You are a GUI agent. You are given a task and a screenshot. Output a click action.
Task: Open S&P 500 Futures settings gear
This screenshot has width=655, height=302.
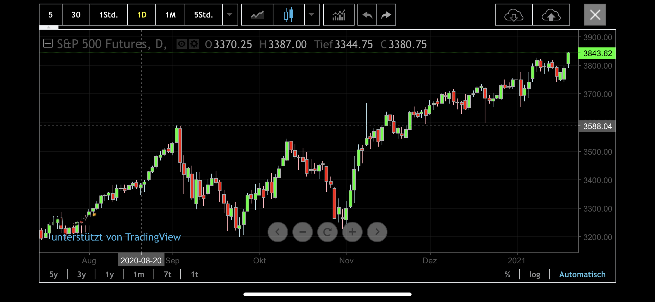pyautogui.click(x=194, y=44)
